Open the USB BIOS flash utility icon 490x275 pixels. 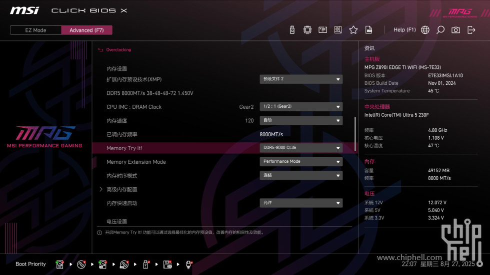point(292,30)
